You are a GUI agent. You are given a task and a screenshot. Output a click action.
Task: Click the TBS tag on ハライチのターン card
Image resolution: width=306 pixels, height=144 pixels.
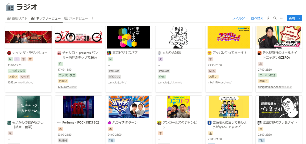111,140
